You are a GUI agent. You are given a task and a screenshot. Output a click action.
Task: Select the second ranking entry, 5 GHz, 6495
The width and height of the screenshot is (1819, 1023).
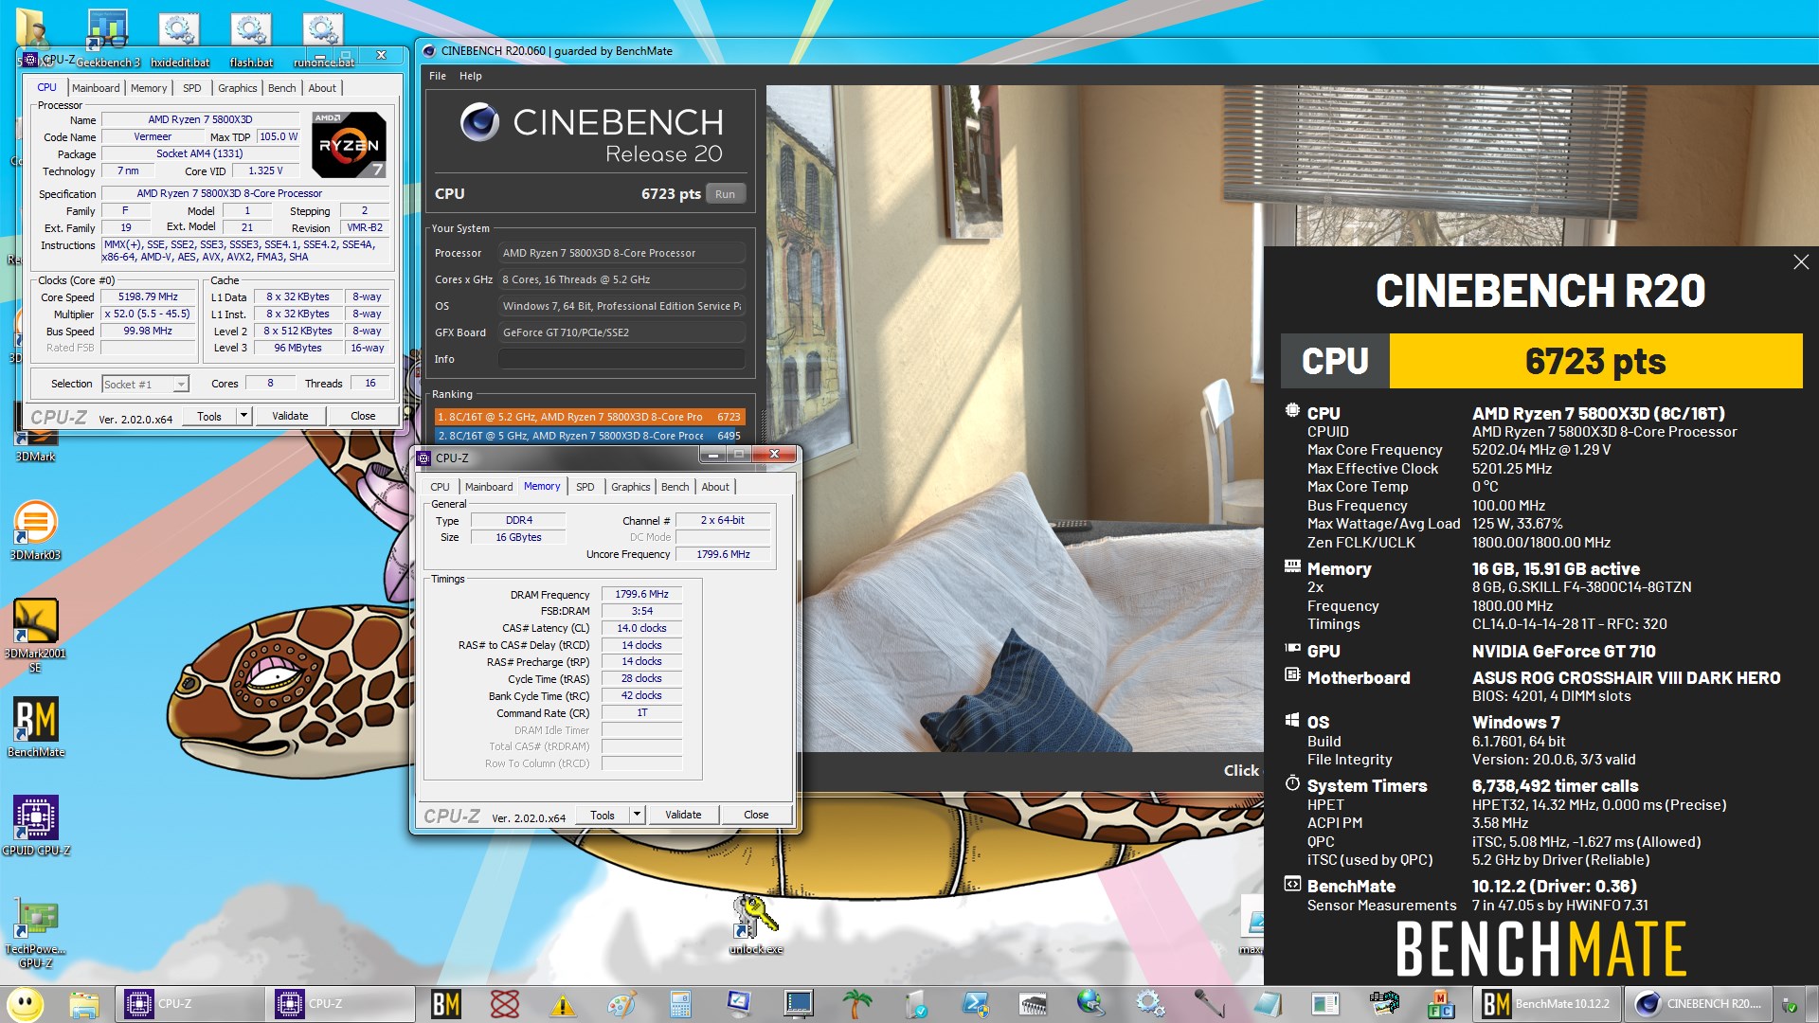(x=589, y=436)
